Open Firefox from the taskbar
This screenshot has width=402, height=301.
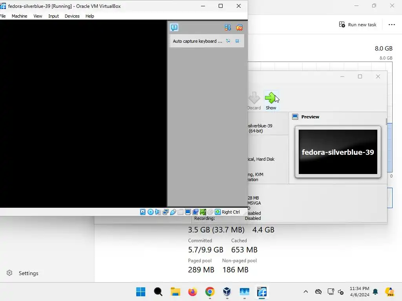tap(192, 292)
